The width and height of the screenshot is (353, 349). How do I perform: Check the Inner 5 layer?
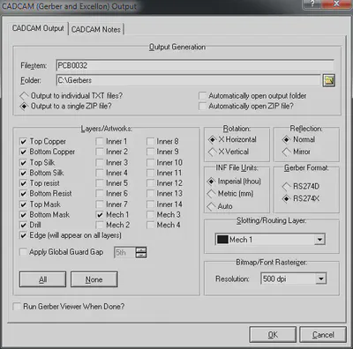coord(100,183)
